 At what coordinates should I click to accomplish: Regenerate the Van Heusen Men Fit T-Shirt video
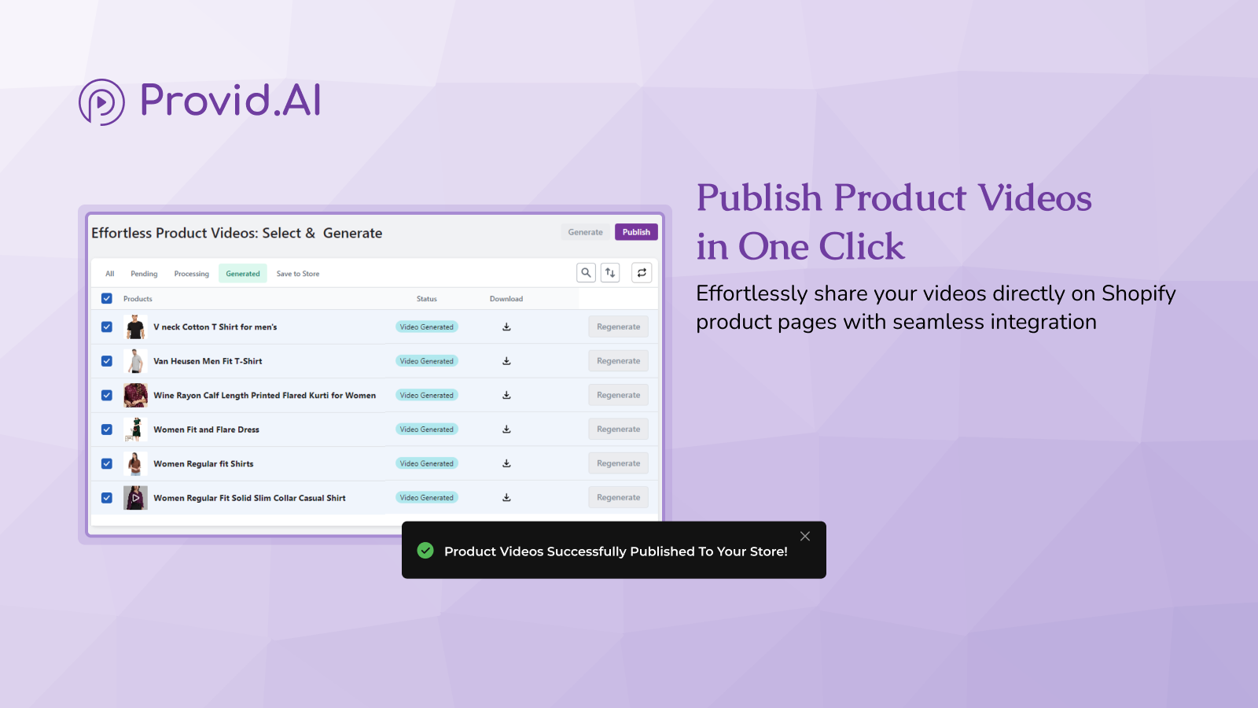tap(618, 361)
